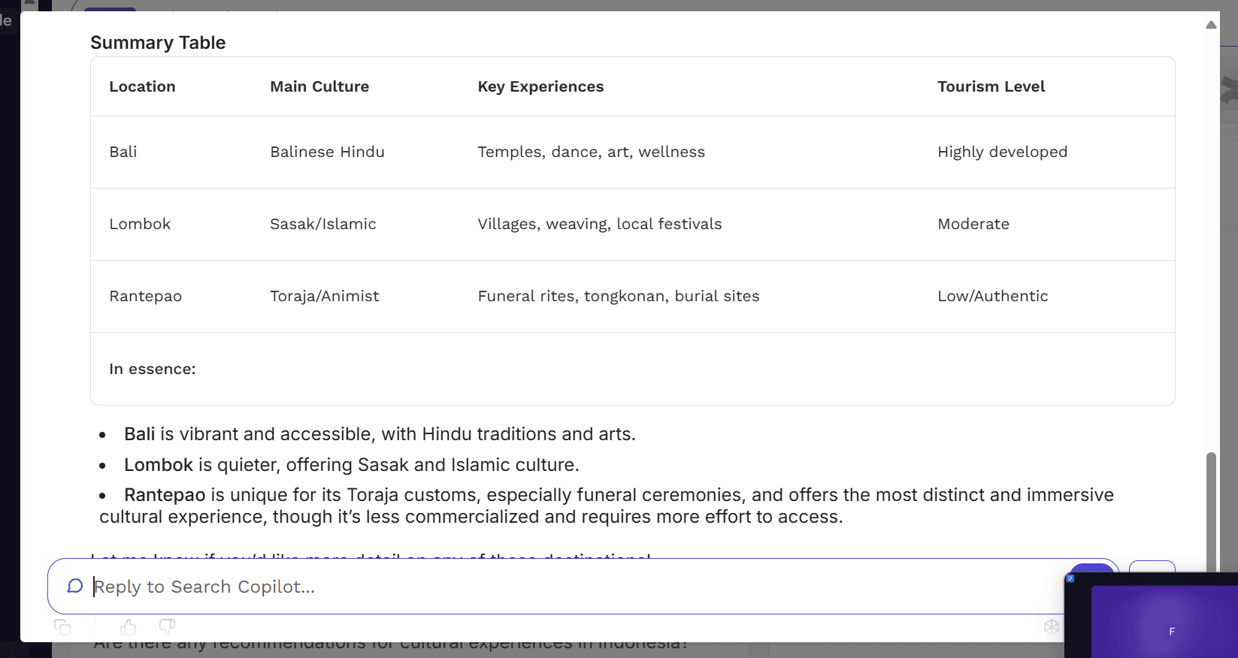Click the white outlined button right of send
Screen dimensions: 1238x658
pos(1152,566)
